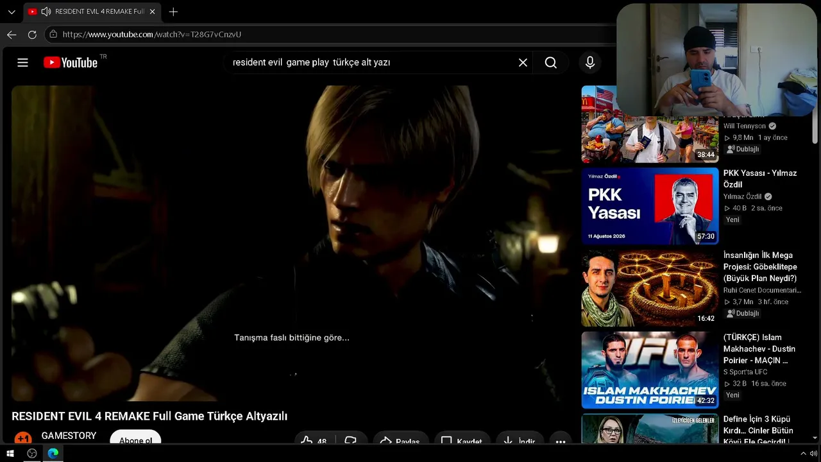Open more actions three-dot menu
Screen dimensions: 821x462
click(560, 441)
